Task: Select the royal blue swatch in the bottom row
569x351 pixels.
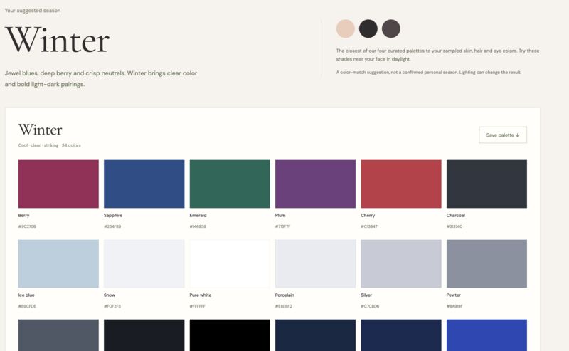Action: (x=486, y=335)
